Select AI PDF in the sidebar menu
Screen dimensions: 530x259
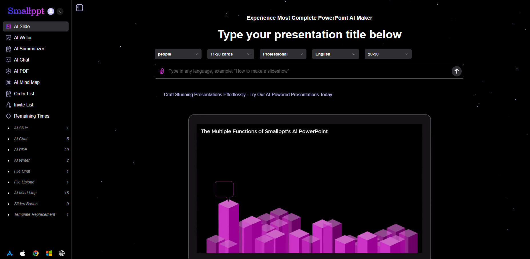pyautogui.click(x=36, y=71)
